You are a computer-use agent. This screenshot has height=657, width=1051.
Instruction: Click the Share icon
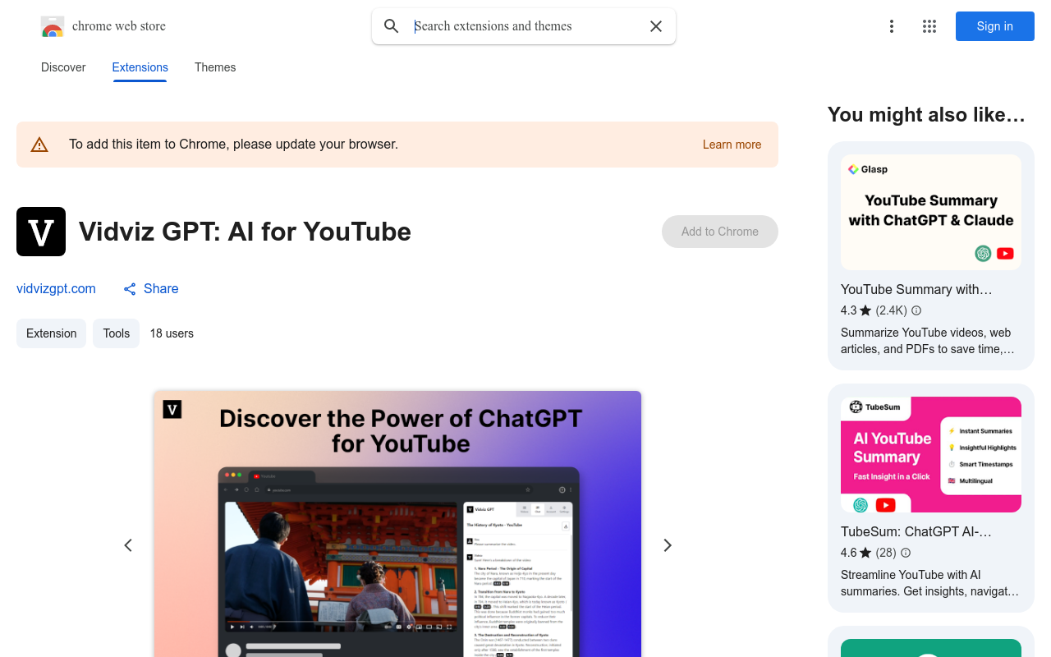pyautogui.click(x=130, y=289)
